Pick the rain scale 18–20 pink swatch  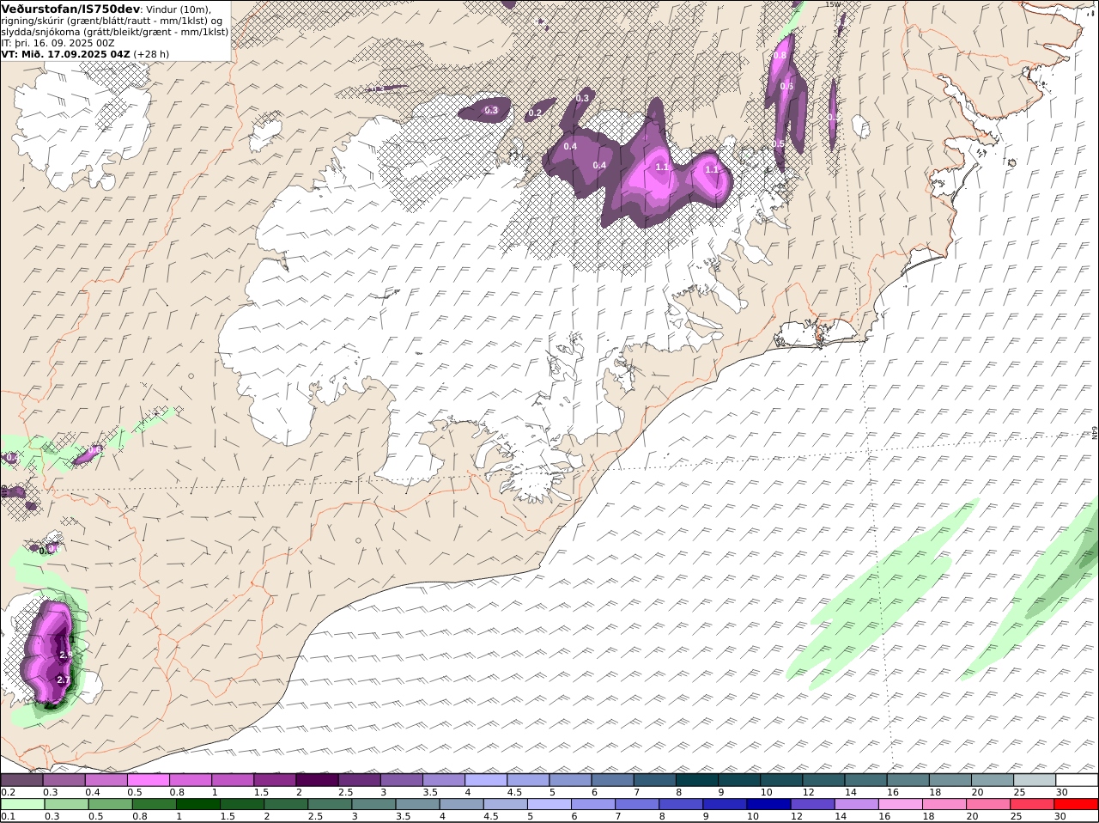pyautogui.click(x=944, y=804)
